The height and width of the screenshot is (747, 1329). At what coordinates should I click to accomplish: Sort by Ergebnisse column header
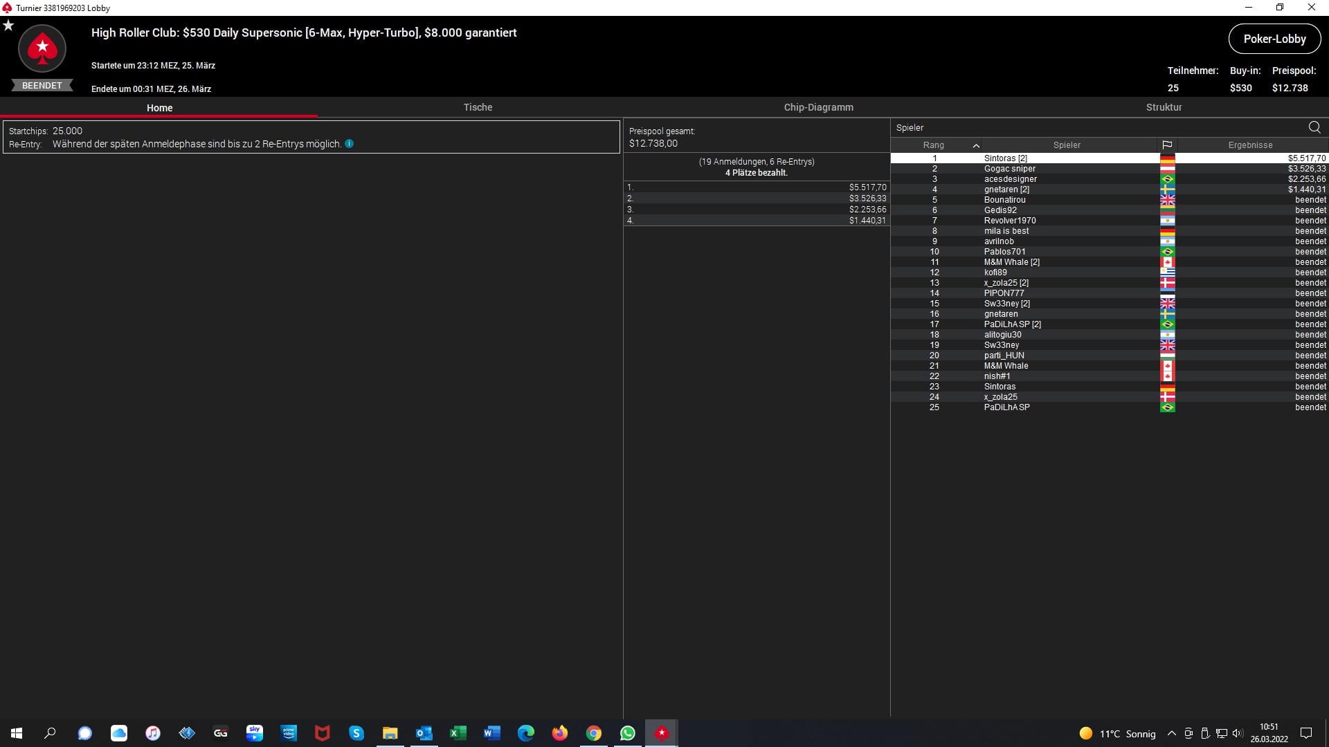pyautogui.click(x=1250, y=145)
